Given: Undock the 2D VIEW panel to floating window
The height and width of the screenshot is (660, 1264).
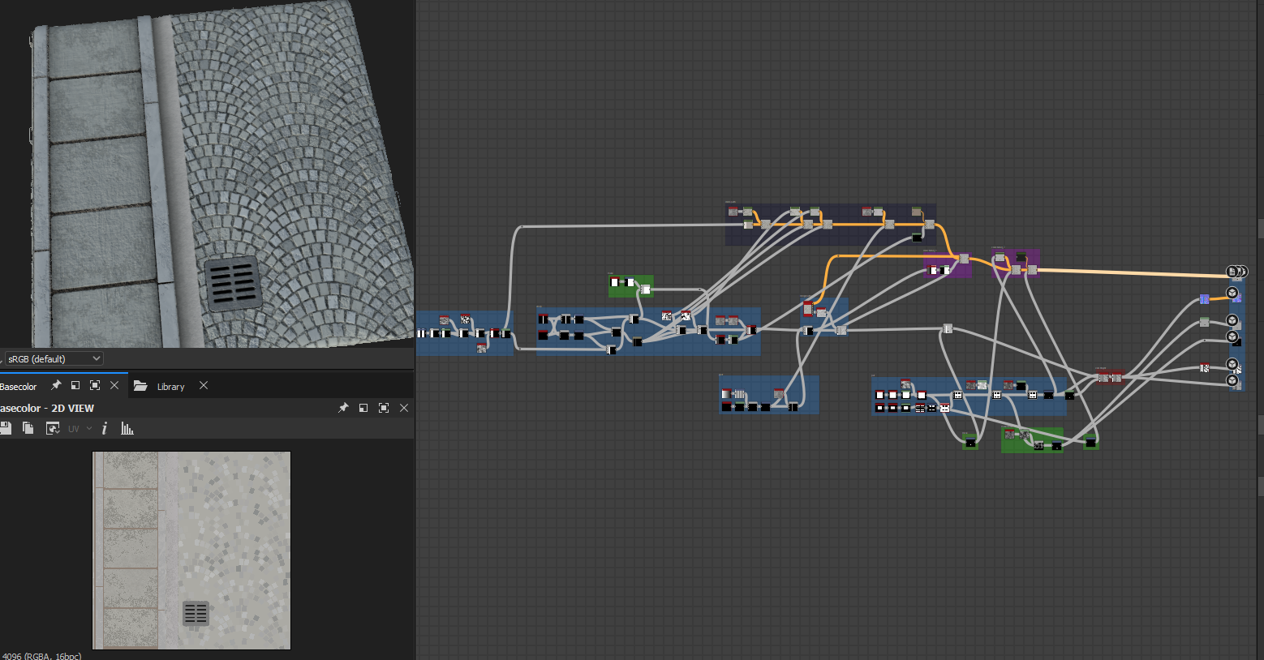Looking at the screenshot, I should point(363,408).
